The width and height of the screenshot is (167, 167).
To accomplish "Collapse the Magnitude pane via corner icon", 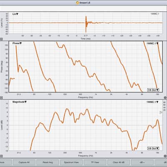I will pyautogui.click(x=1, y=156).
